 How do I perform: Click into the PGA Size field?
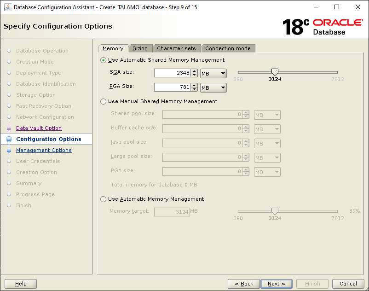(x=173, y=87)
